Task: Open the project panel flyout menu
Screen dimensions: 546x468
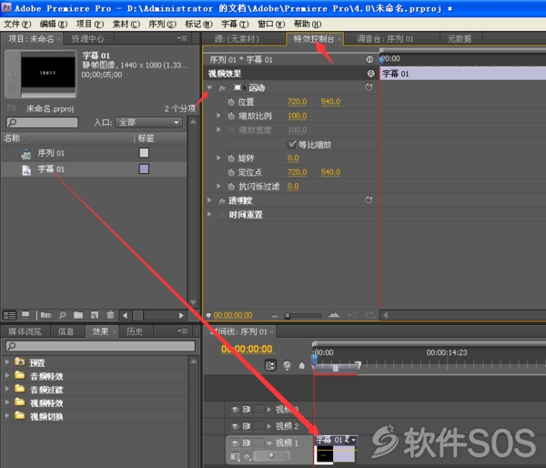Action: 182,38
